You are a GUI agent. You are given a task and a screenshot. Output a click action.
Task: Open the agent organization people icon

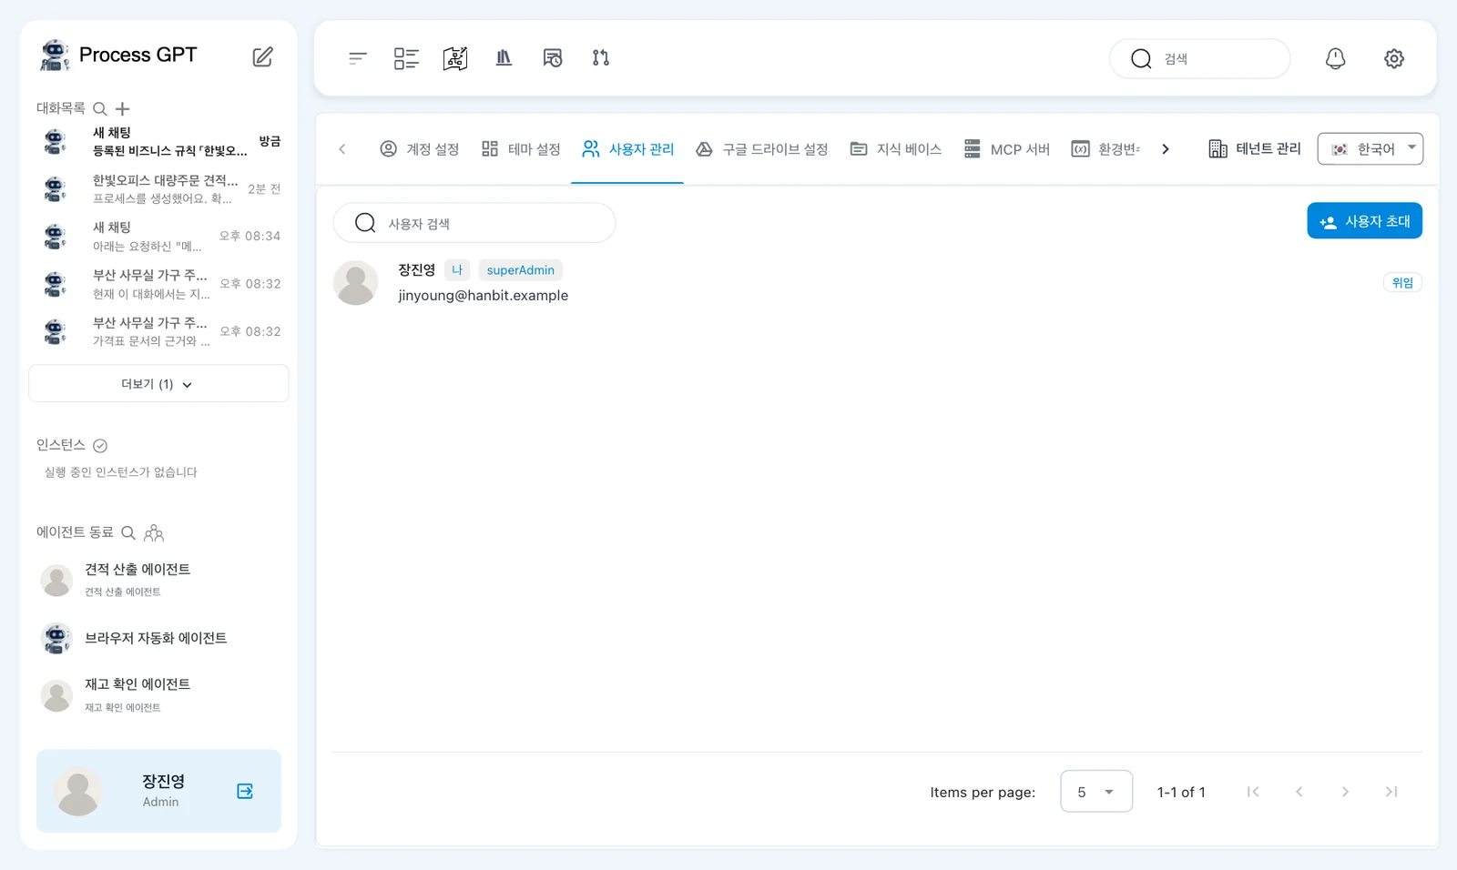(154, 532)
